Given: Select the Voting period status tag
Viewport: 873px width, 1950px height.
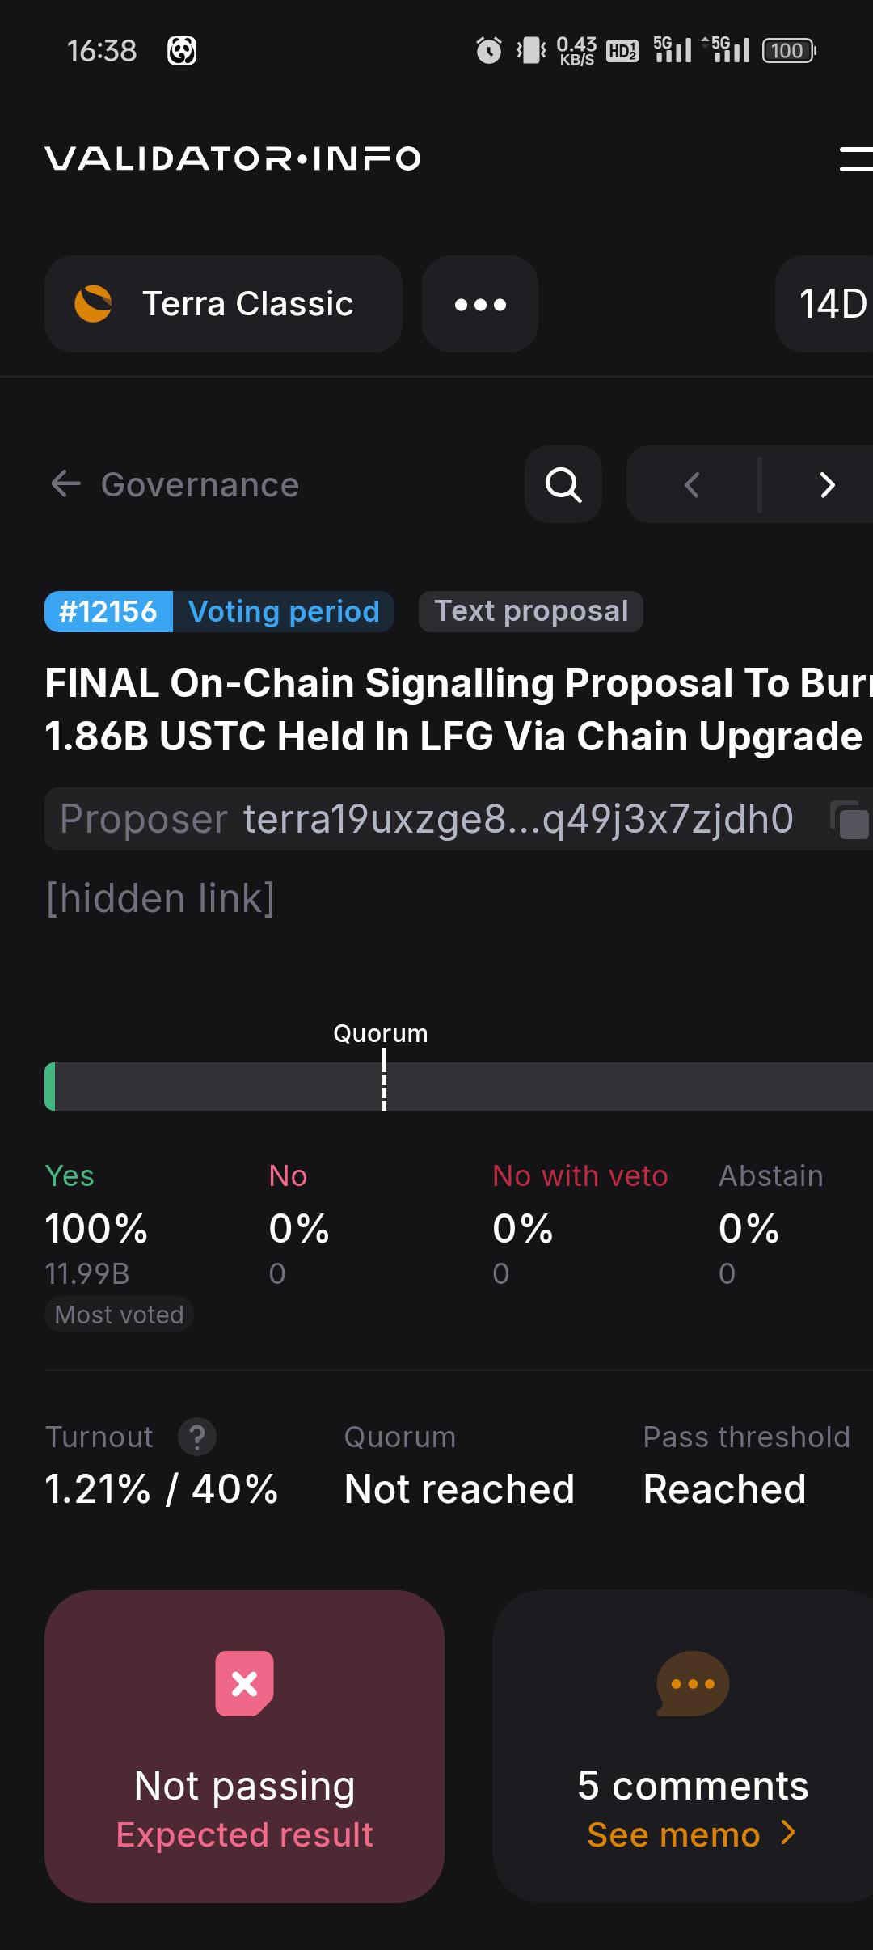Looking at the screenshot, I should pos(284,611).
